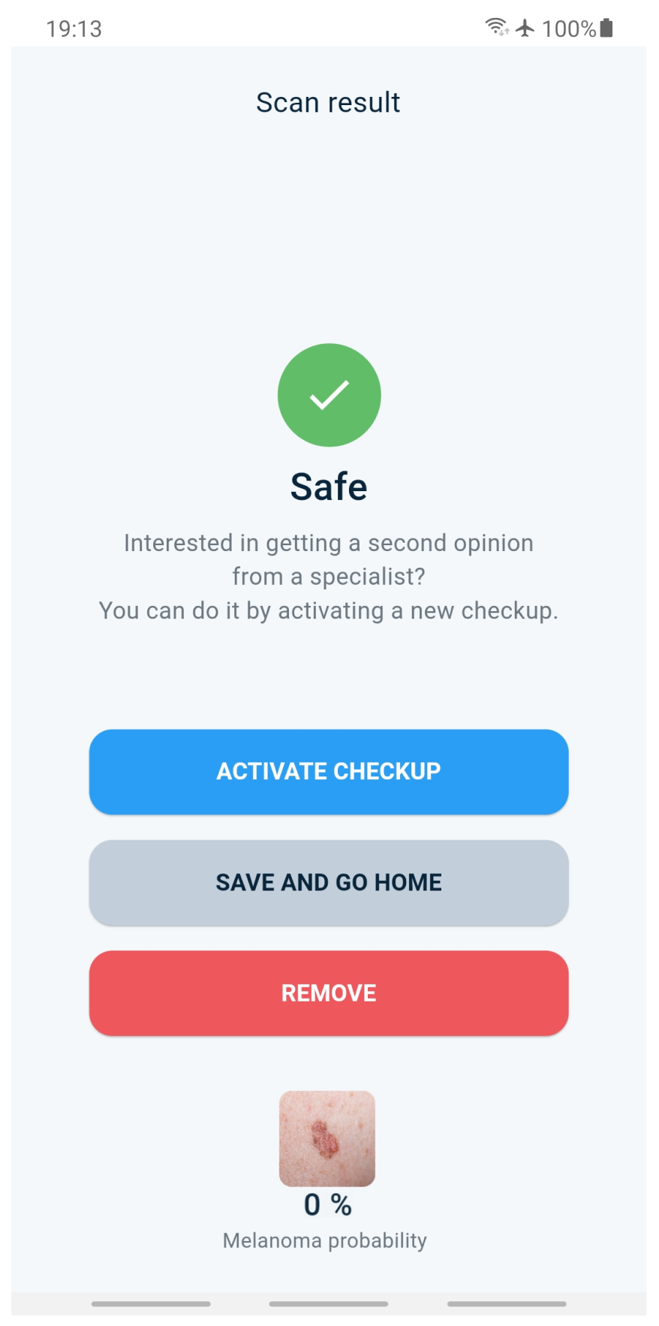
Task: Tap the 'activating a new checkup' line
Action: [329, 610]
